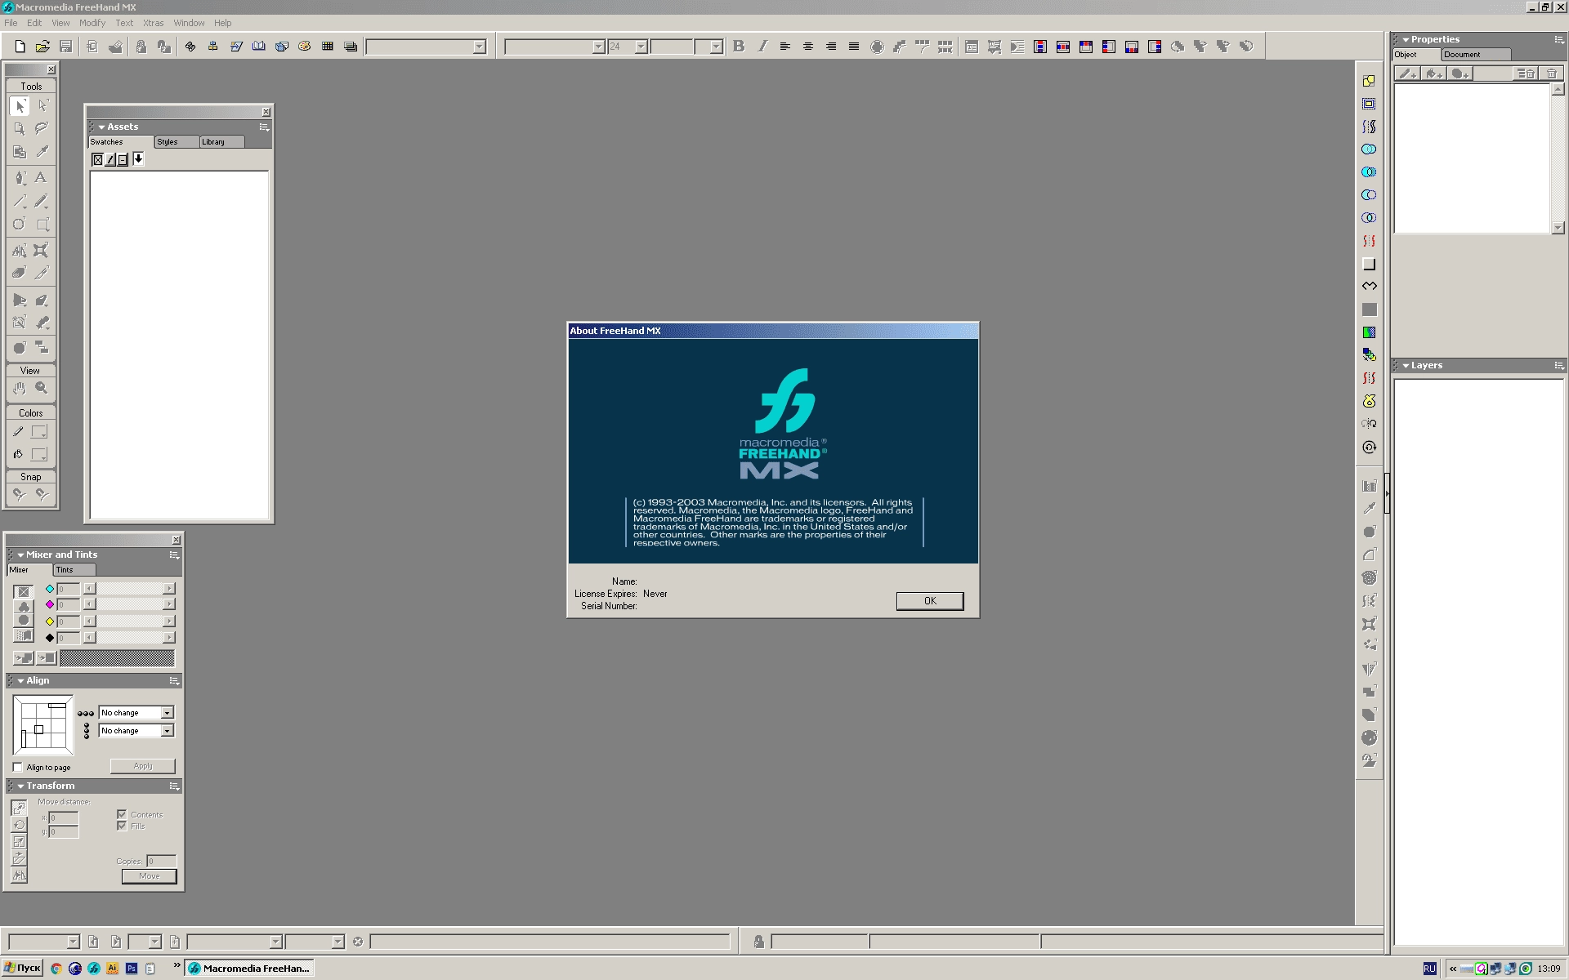Click the cyan slider right arrow
The width and height of the screenshot is (1569, 980).
point(169,589)
